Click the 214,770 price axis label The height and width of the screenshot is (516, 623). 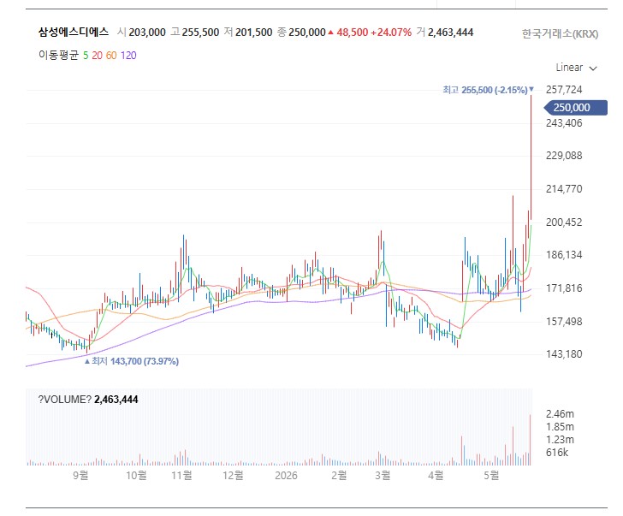pos(564,189)
